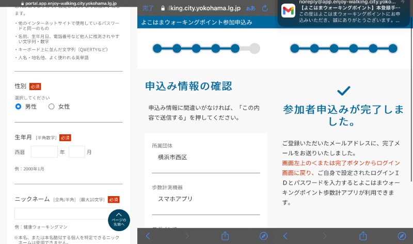Viewport: 413px width, 244px height.
Task: Tap 完了 in the middle browser panel
Action: tap(148, 8)
